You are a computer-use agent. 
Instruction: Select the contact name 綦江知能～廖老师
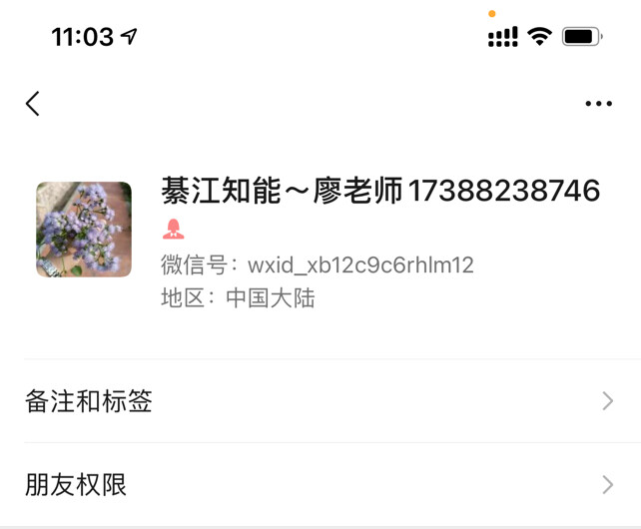pyautogui.click(x=282, y=191)
